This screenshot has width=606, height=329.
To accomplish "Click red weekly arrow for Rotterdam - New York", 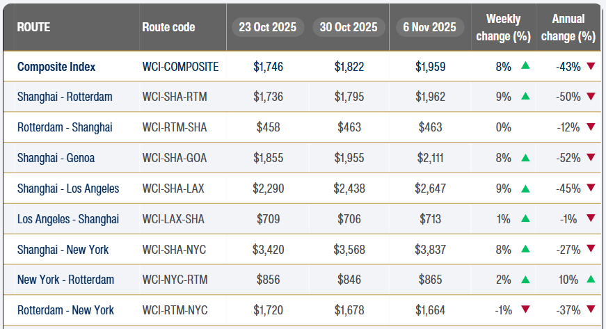I will coord(525,310).
